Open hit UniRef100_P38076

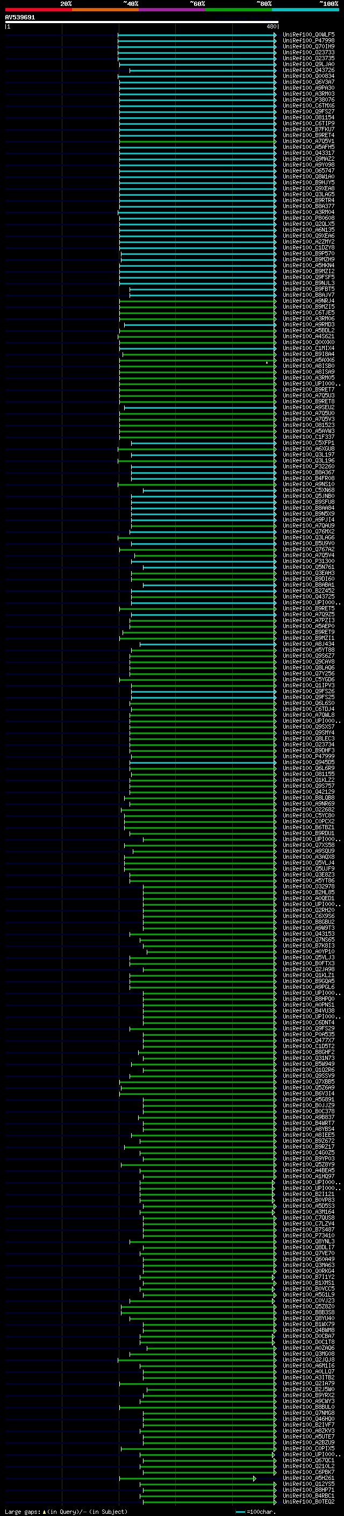pyautogui.click(x=308, y=99)
